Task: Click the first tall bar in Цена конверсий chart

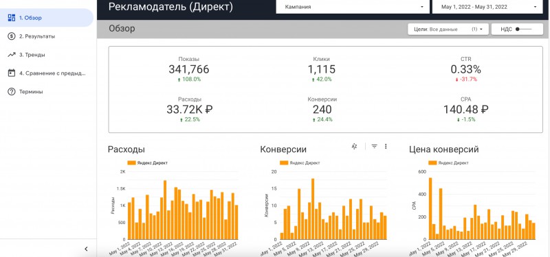Action: tap(430, 209)
